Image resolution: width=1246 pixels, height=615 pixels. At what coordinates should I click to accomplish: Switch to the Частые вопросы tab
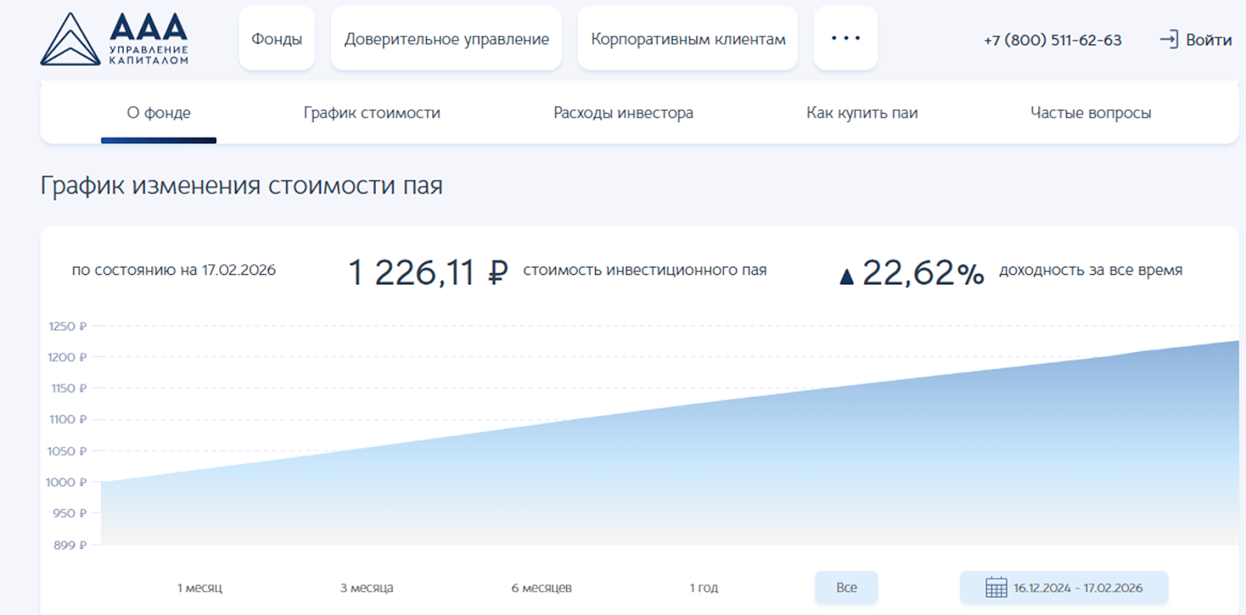(x=1090, y=113)
